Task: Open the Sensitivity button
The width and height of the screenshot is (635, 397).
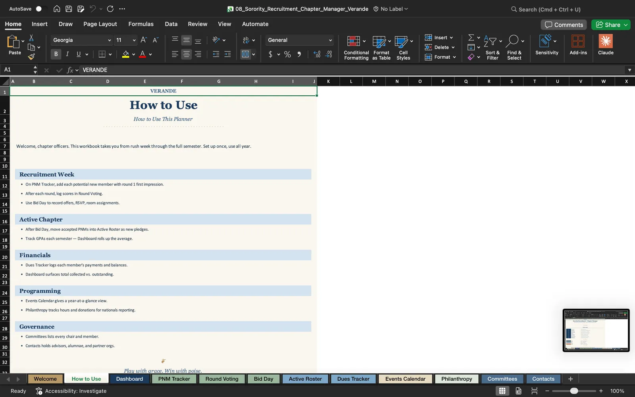Action: pyautogui.click(x=546, y=45)
